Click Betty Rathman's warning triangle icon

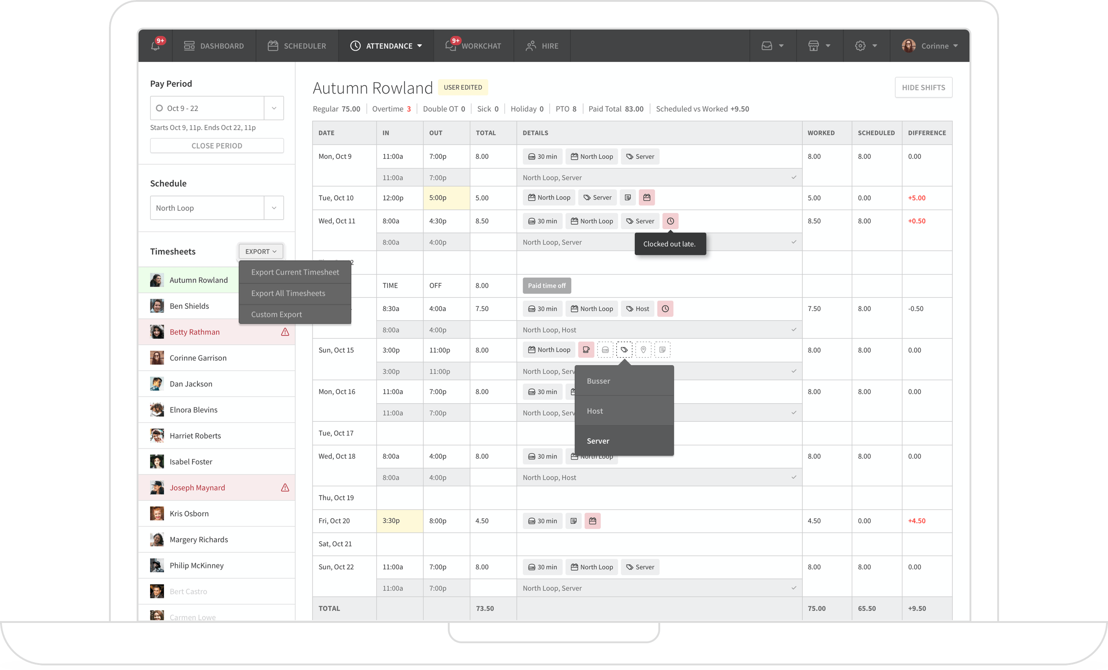(285, 332)
